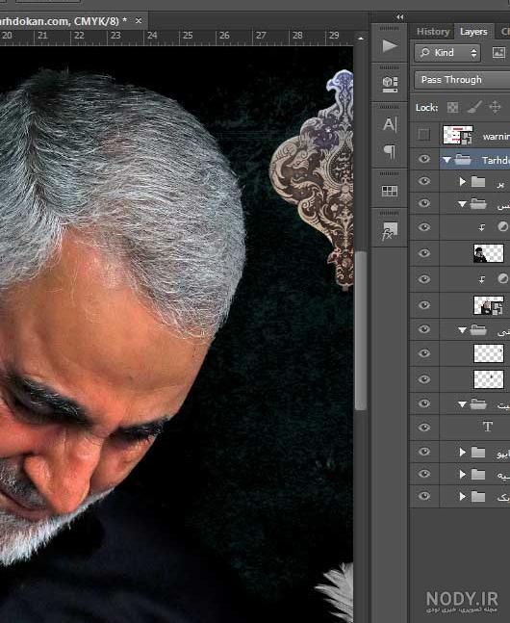
Task: Open the Pass Through blend mode dropdown
Action: (462, 80)
